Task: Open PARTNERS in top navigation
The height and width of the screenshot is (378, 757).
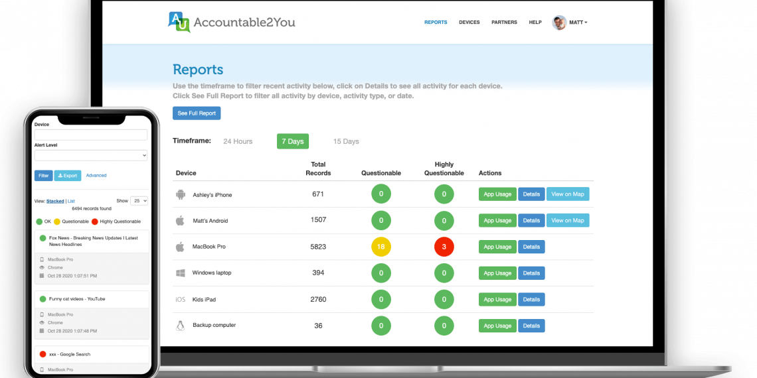Action: click(504, 22)
